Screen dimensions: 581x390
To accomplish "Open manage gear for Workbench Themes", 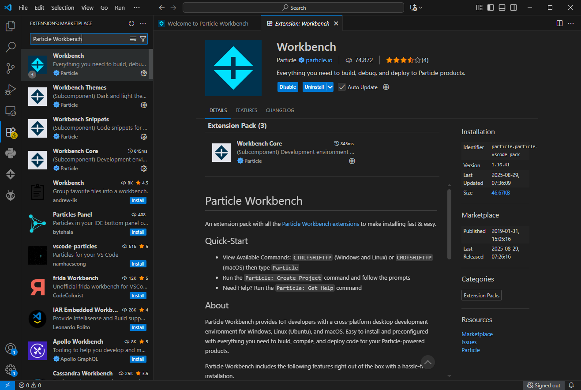I will (143, 105).
